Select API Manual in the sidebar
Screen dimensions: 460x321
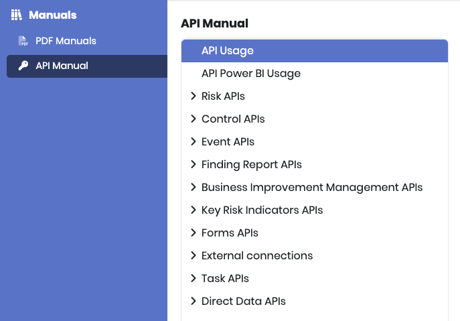click(x=62, y=66)
